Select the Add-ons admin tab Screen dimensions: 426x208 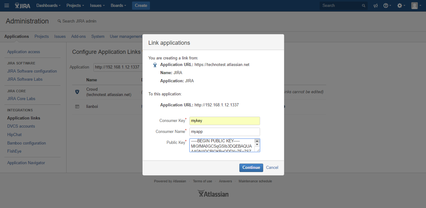point(78,37)
